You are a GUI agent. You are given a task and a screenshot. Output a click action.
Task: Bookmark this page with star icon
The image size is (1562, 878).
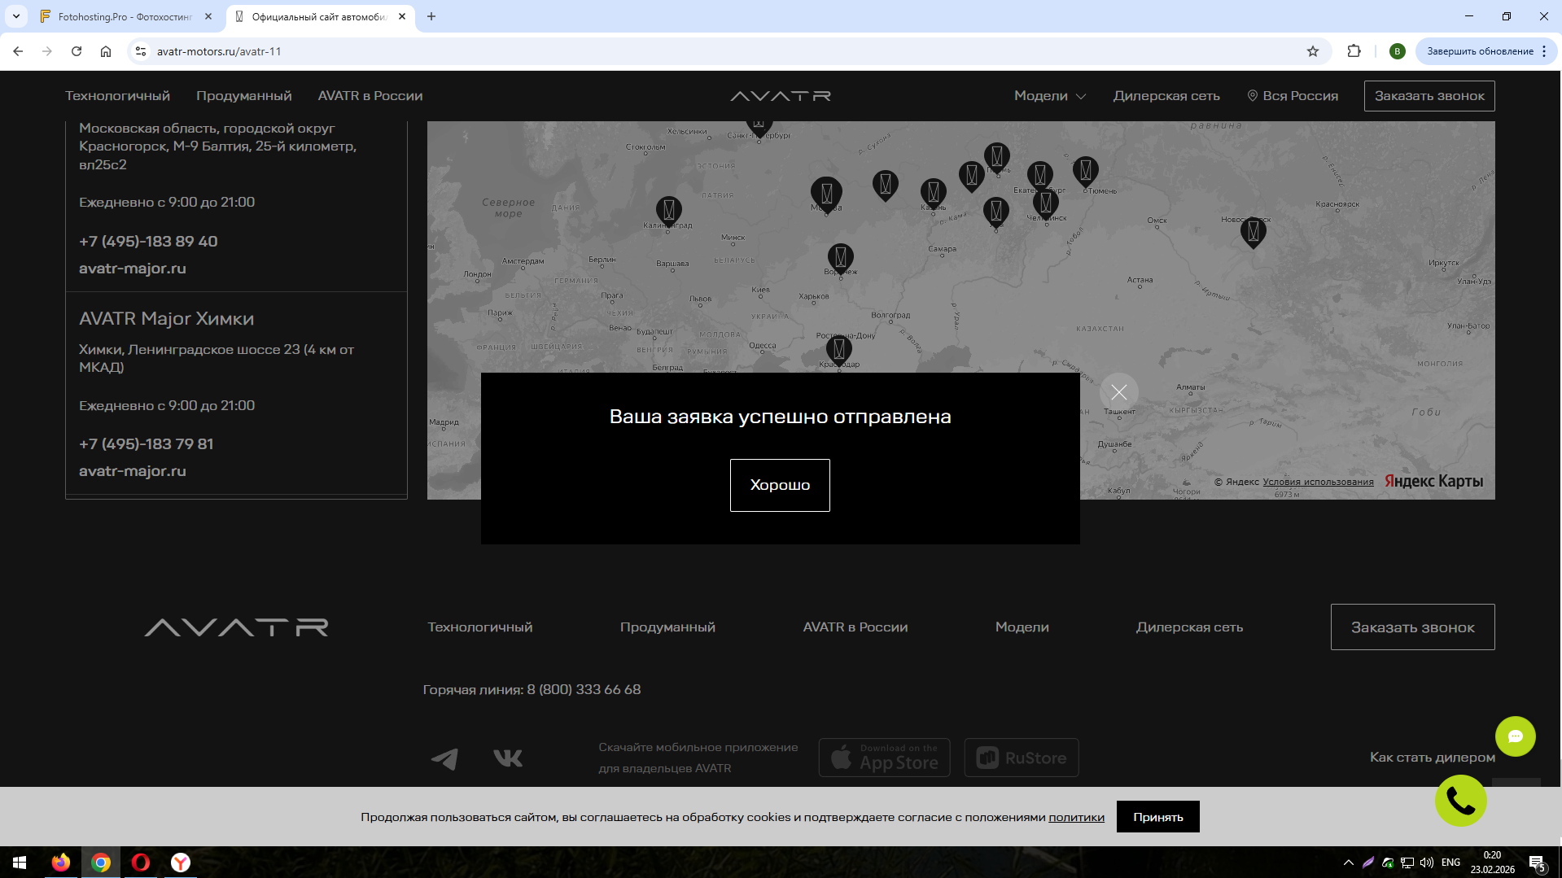coord(1312,51)
